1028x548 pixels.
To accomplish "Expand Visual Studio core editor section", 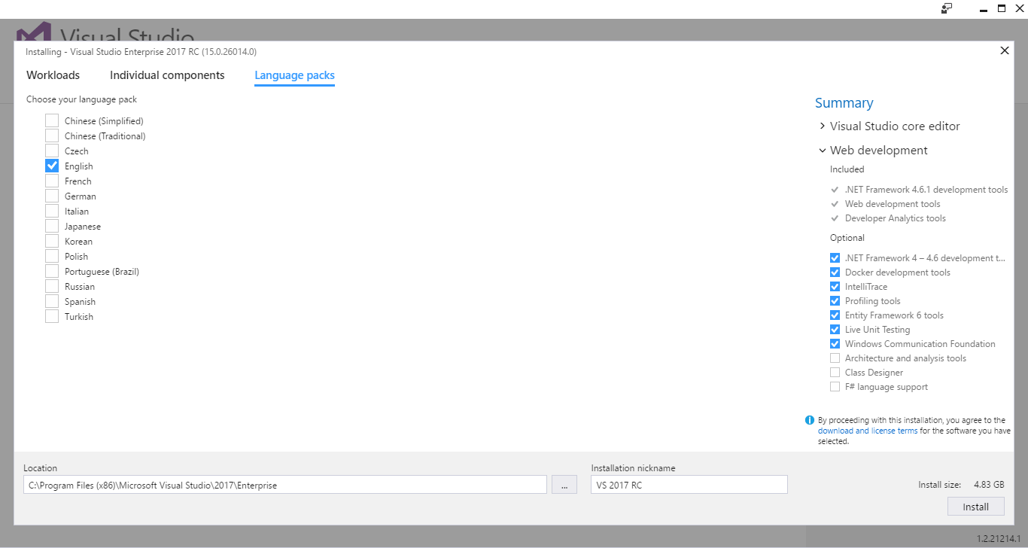I will point(823,126).
